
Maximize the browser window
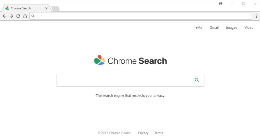244,4
